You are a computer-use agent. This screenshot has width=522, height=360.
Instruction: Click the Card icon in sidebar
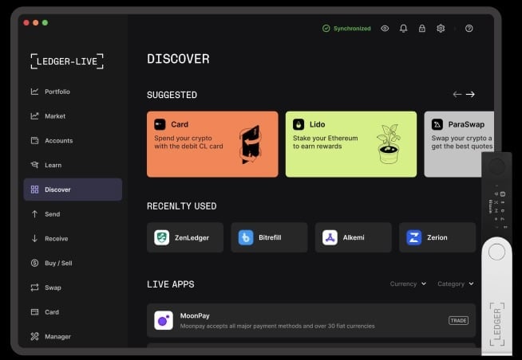click(34, 312)
